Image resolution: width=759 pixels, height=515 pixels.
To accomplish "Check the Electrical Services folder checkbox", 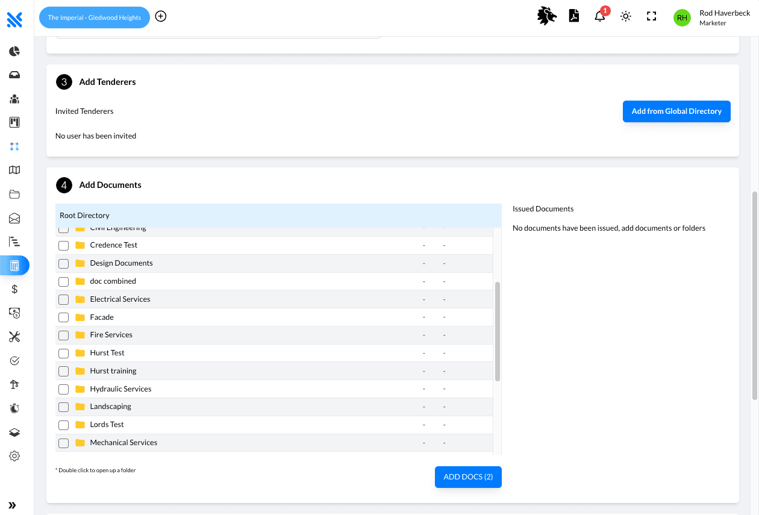I will [x=63, y=299].
